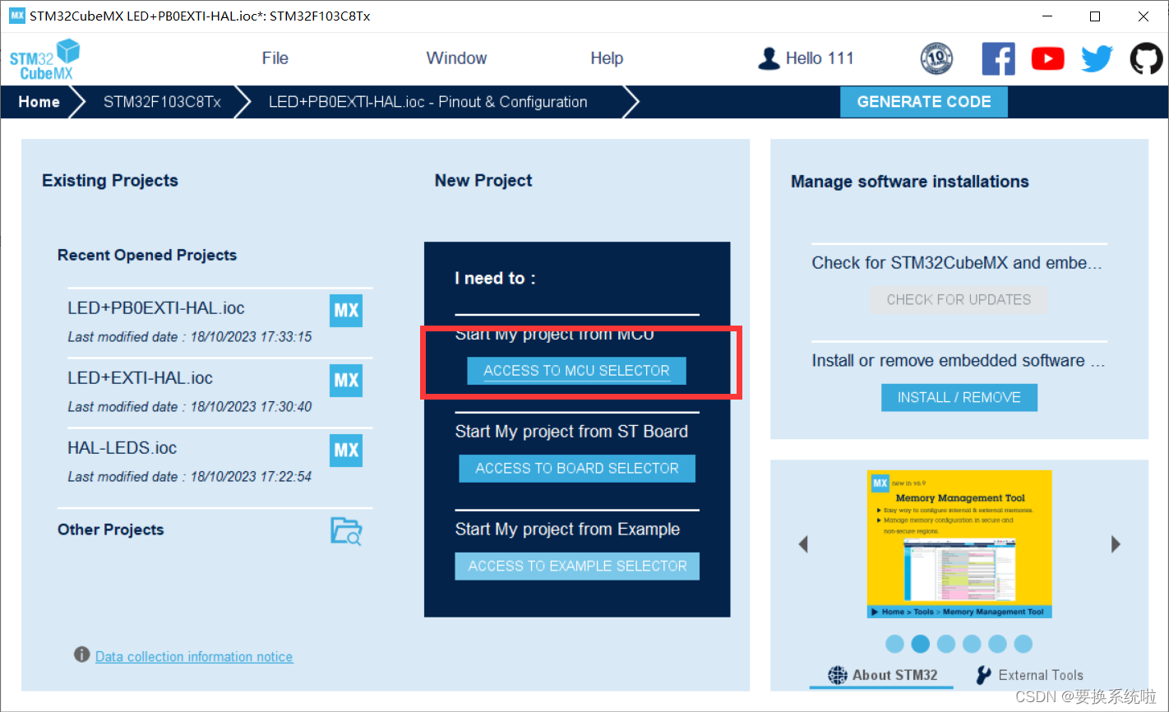Click INSTALL / REMOVE button
The height and width of the screenshot is (712, 1169).
click(x=959, y=398)
